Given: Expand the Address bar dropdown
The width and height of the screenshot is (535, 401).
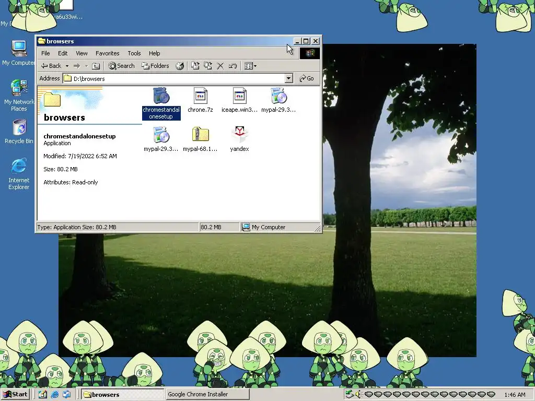Looking at the screenshot, I should coord(288,78).
